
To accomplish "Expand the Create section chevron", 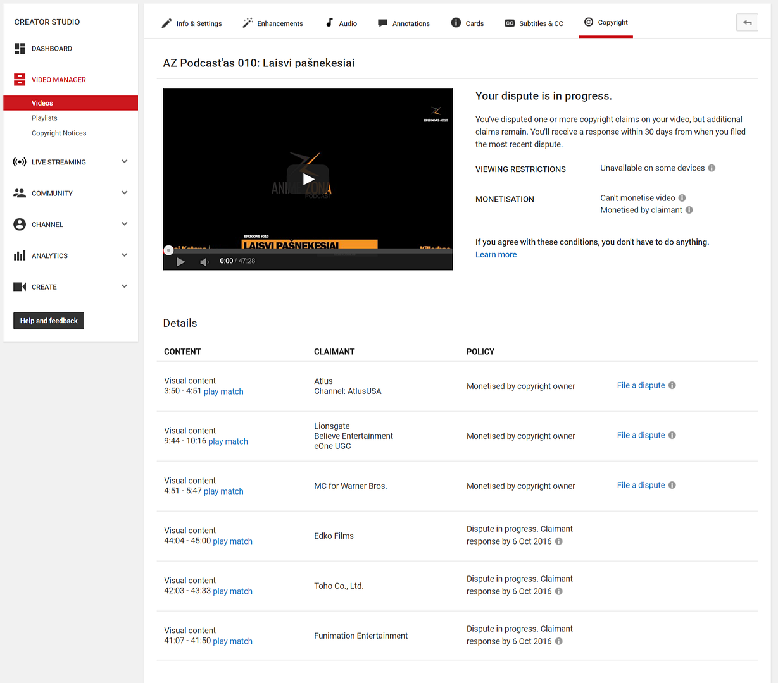I will coord(125,286).
